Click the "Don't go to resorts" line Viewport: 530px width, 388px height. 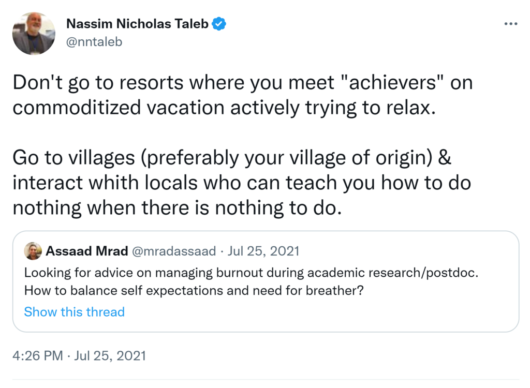242,83
